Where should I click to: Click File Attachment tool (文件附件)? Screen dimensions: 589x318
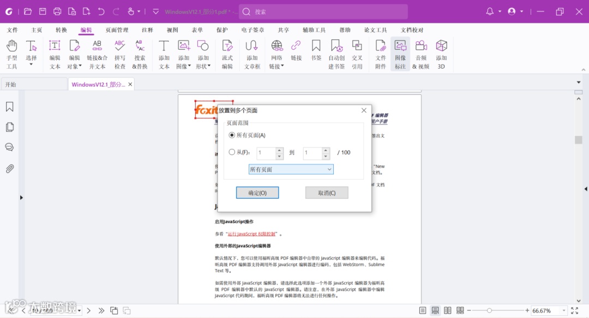click(381, 55)
